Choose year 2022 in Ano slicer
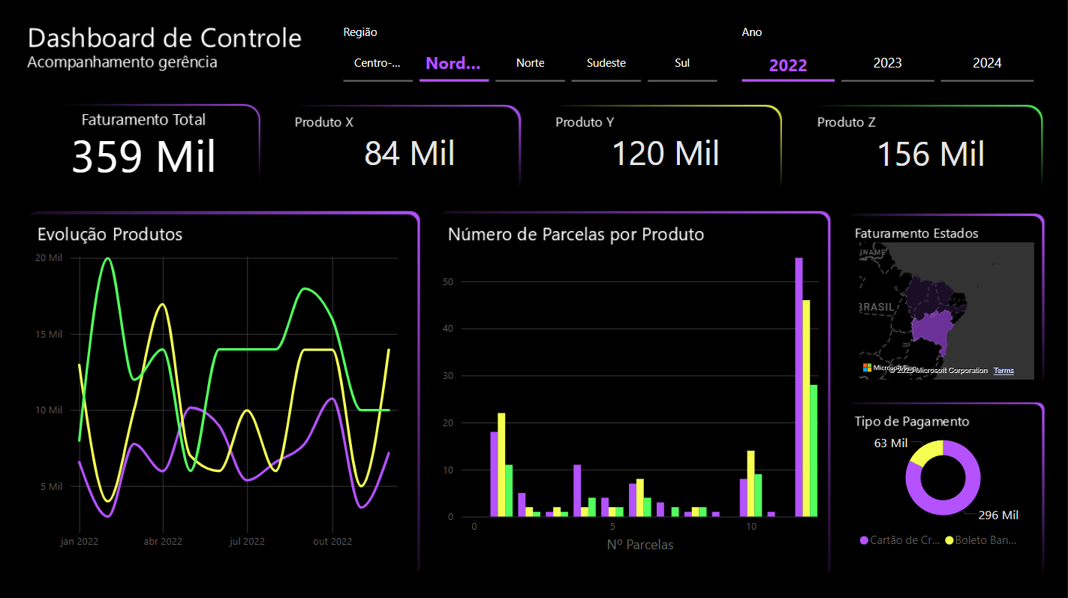 788,65
